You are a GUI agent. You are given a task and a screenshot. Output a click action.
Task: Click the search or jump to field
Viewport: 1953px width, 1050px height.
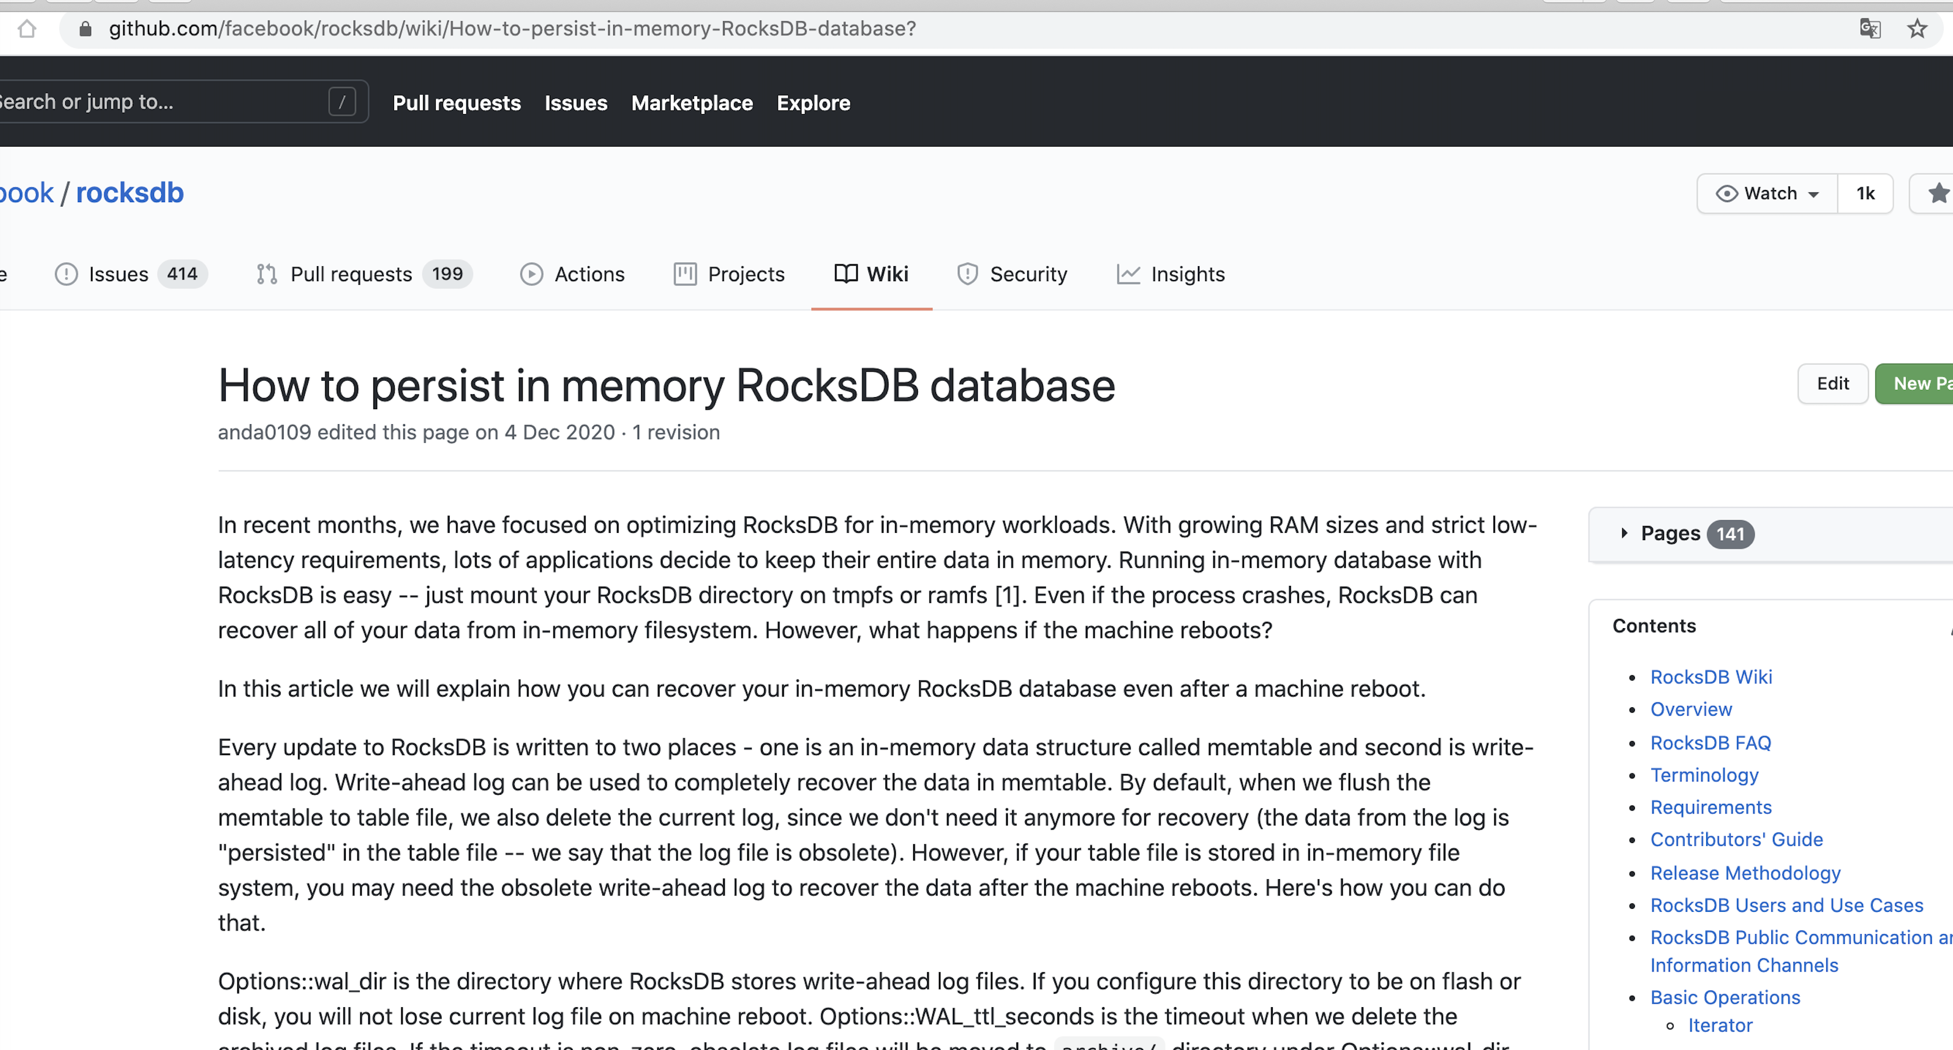[151, 101]
